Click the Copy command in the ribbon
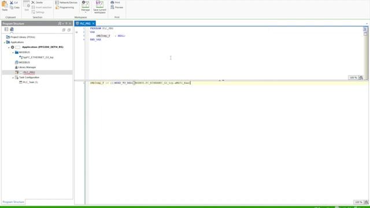This screenshot has width=370, height=208. pyautogui.click(x=14, y=8)
